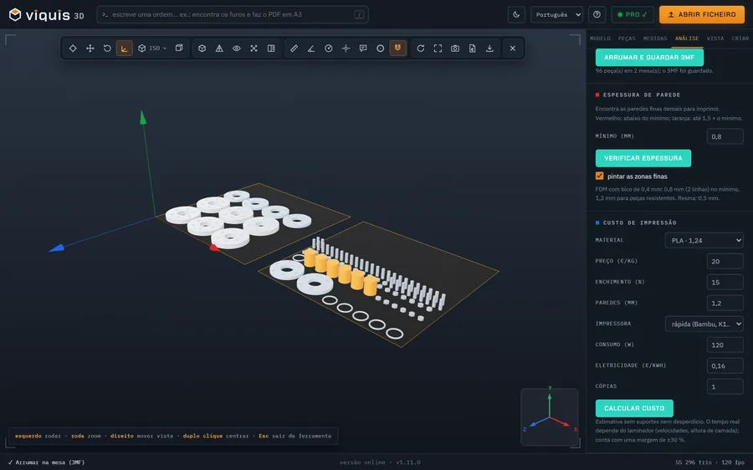
Task: Click the slash shortcut key hint badge
Action: click(x=359, y=14)
